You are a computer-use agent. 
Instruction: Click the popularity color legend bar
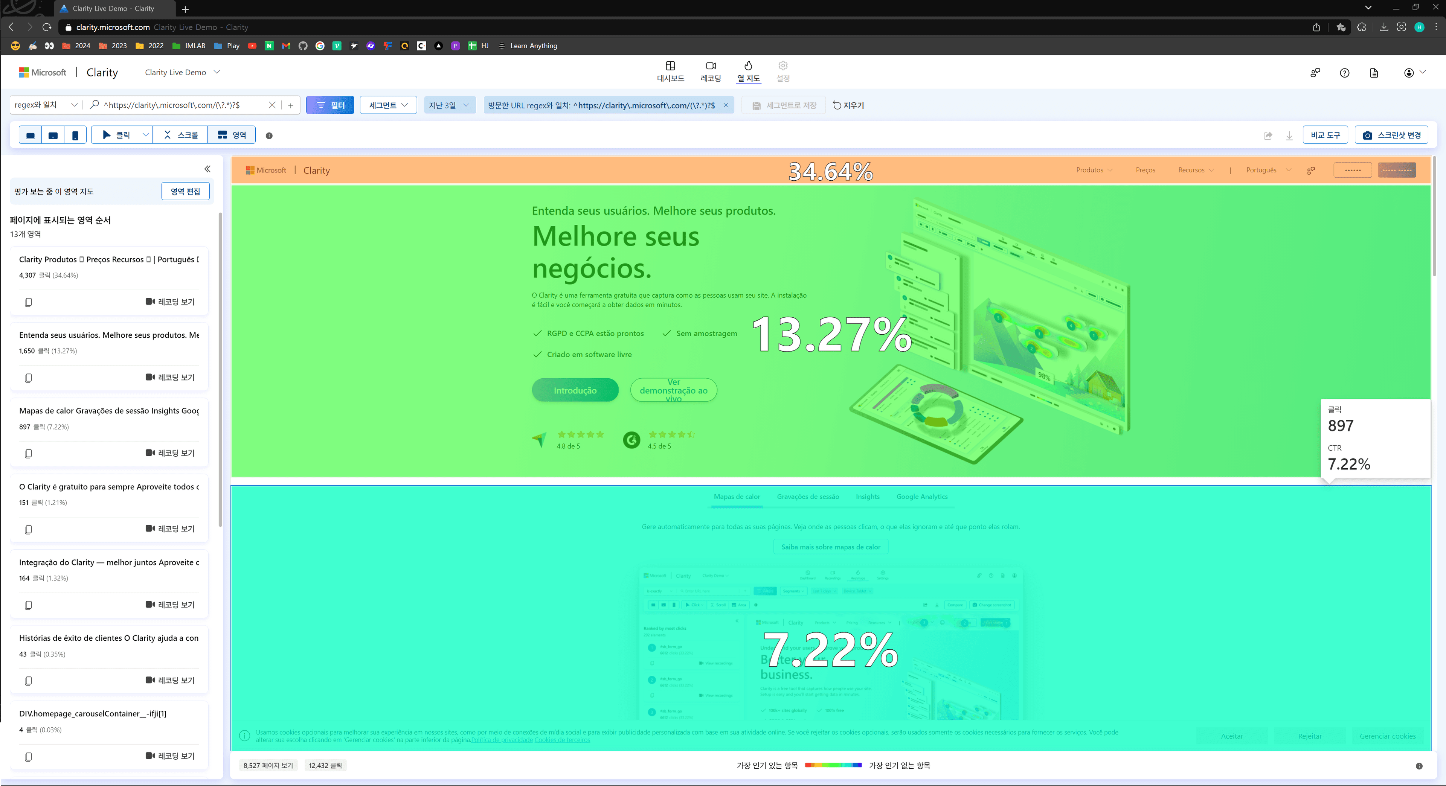pyautogui.click(x=833, y=765)
